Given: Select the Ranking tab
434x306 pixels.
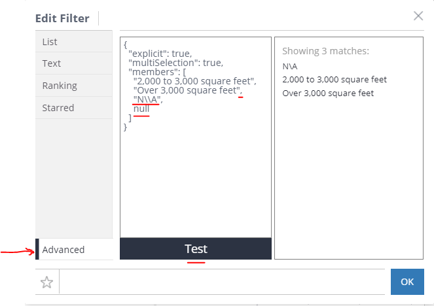Looking at the screenshot, I should coord(74,86).
